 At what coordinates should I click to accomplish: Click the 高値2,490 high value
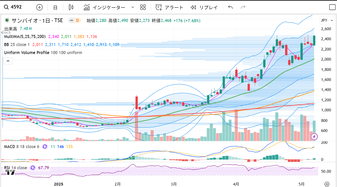click(x=118, y=20)
